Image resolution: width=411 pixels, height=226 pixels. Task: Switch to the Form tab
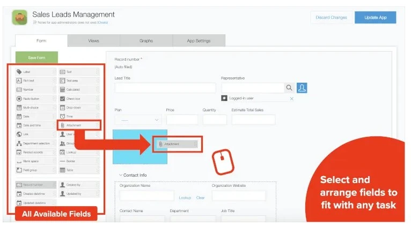coord(41,41)
